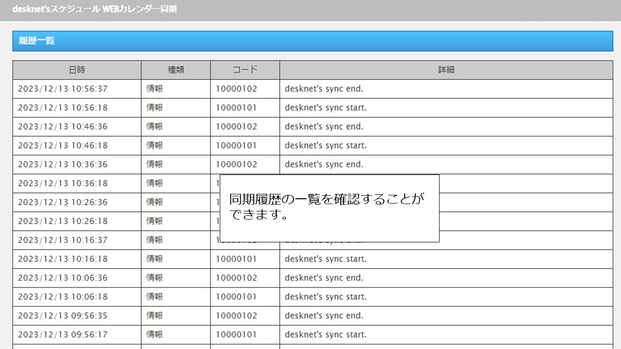Select timestamp 2023/12/13 10:26:36

click(63, 202)
